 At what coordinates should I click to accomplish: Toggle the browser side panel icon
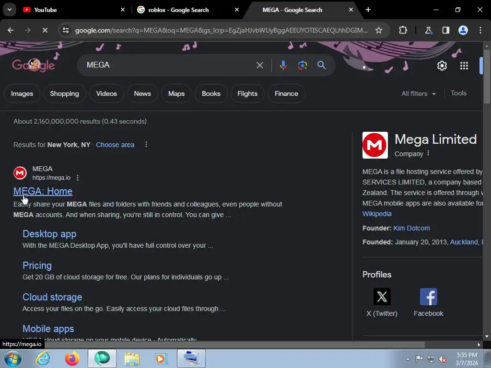tap(445, 30)
